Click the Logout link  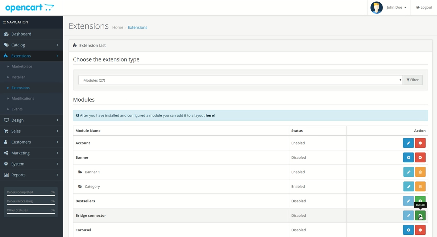(x=424, y=7)
